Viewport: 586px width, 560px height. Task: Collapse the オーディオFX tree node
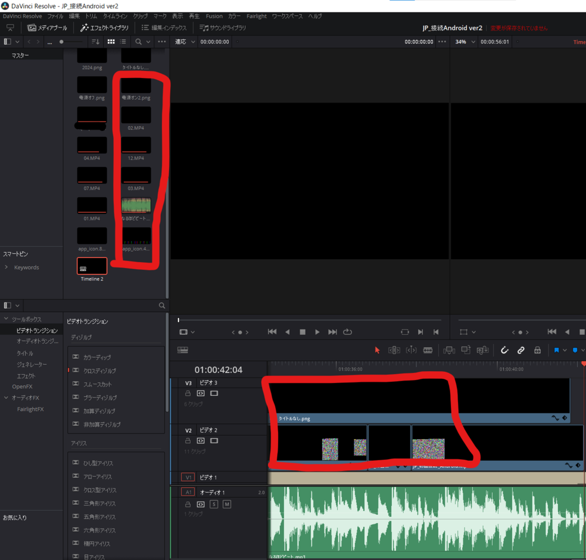click(x=6, y=398)
